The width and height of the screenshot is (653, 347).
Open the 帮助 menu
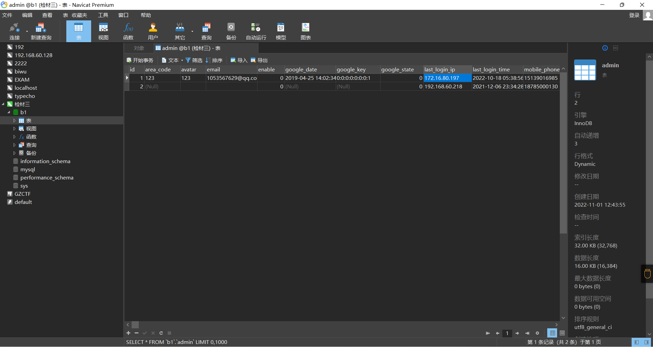pos(146,15)
